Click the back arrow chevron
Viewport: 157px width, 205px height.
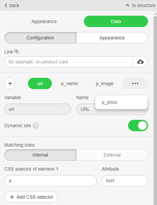(x=6, y=5)
